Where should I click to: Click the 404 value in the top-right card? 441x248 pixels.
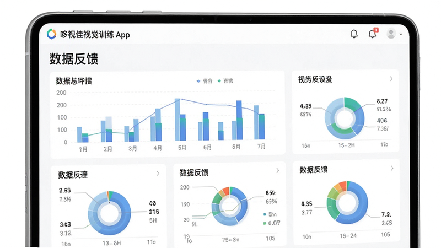pos(382,120)
